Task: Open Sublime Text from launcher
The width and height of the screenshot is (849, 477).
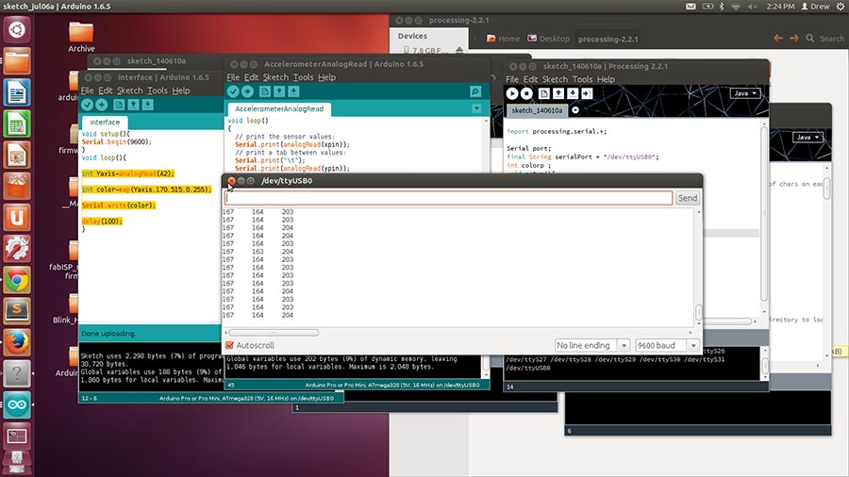Action: coord(17,311)
